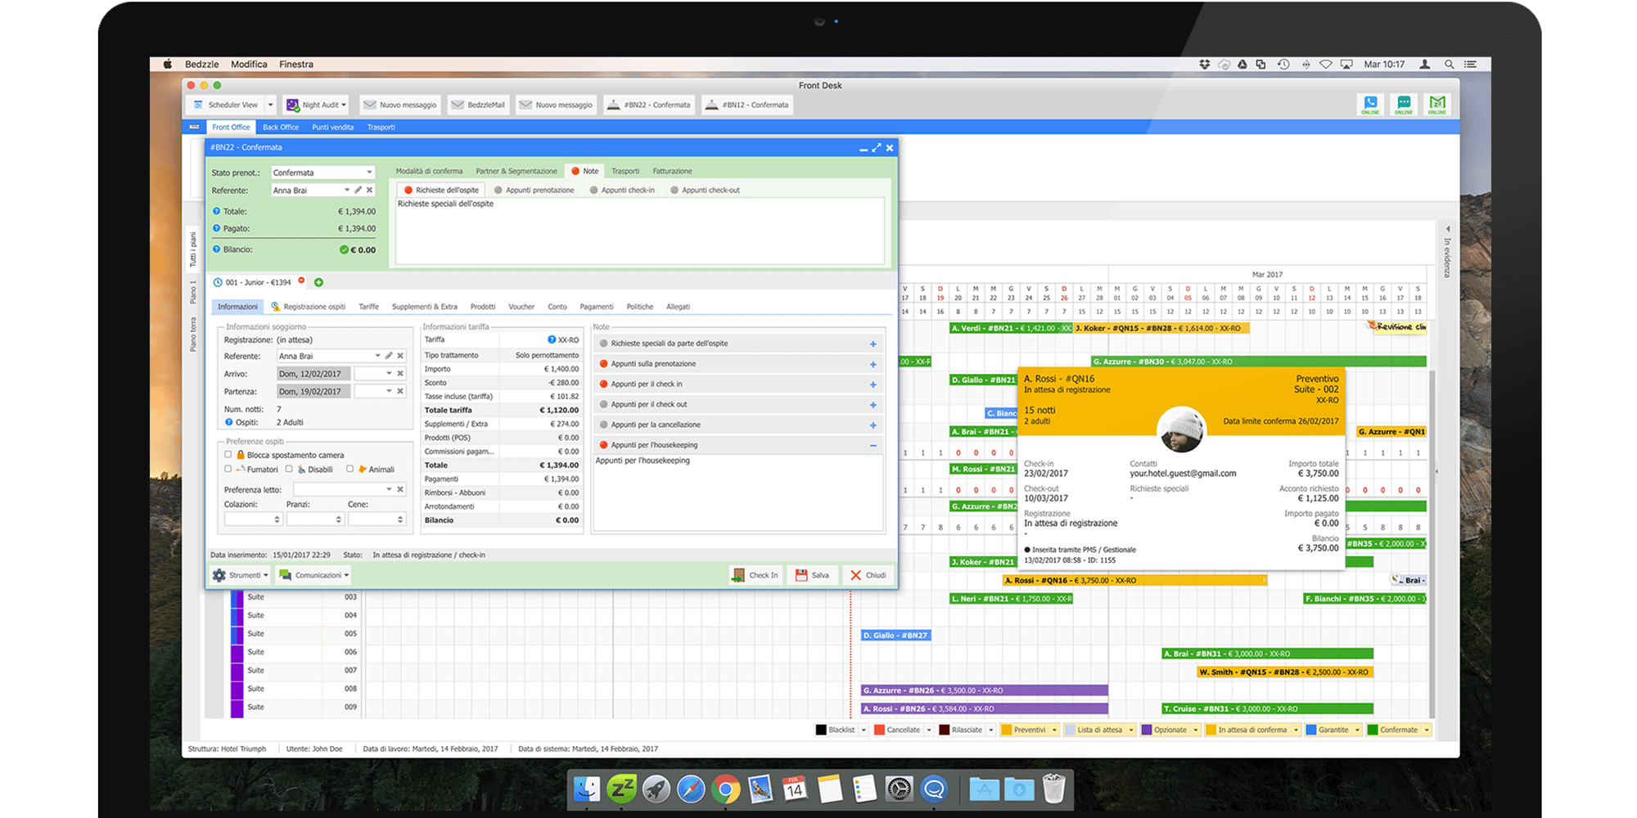The height and width of the screenshot is (818, 1637).
Task: Tick the Fumatori checkbox
Action: coord(228,469)
